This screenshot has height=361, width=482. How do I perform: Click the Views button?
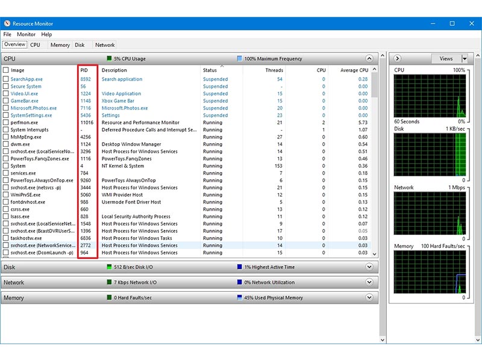tap(446, 58)
